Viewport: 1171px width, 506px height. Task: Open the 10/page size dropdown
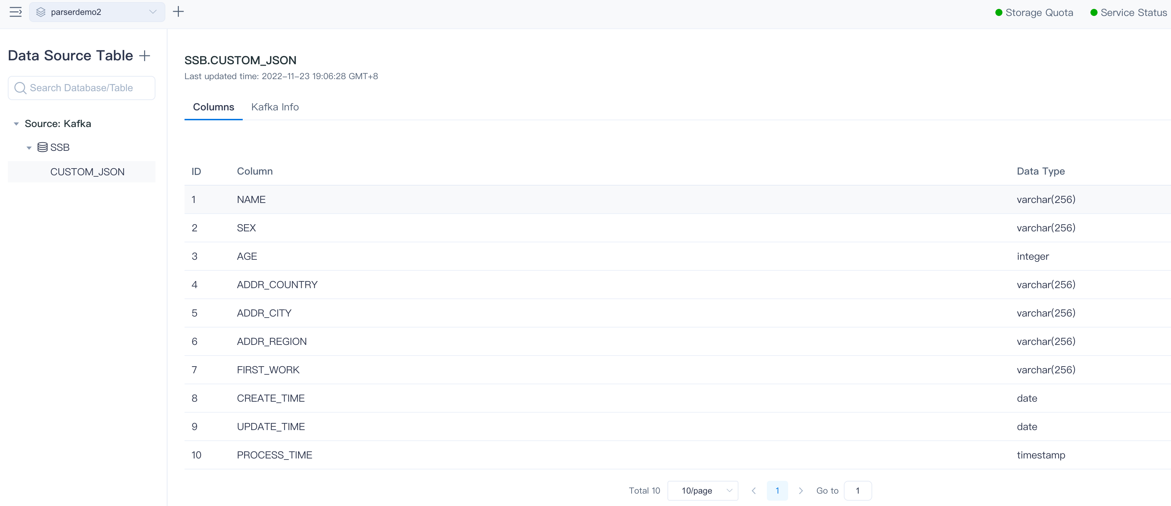pos(702,490)
